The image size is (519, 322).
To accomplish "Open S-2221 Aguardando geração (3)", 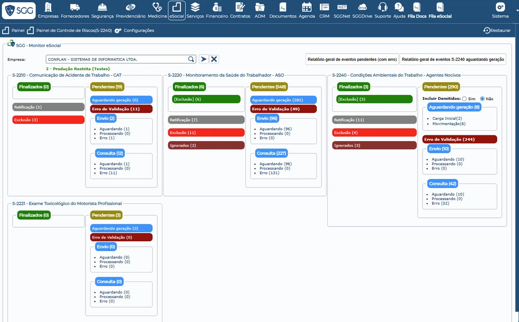I will coord(121,228).
